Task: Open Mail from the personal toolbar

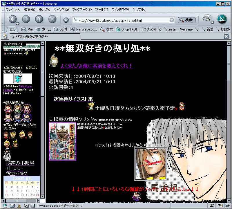Action: 28,29
